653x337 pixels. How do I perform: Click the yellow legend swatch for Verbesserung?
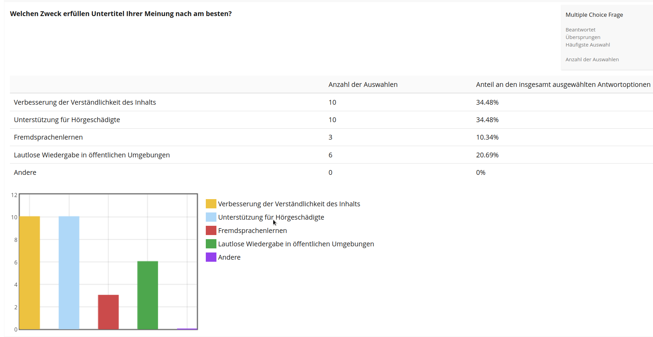coord(211,204)
